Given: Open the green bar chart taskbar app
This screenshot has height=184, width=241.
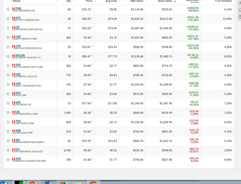Looking at the screenshot, I should (19, 182).
